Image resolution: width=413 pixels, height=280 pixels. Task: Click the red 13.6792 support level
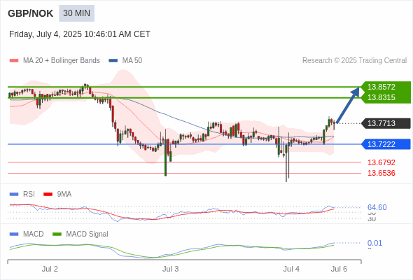click(381, 162)
